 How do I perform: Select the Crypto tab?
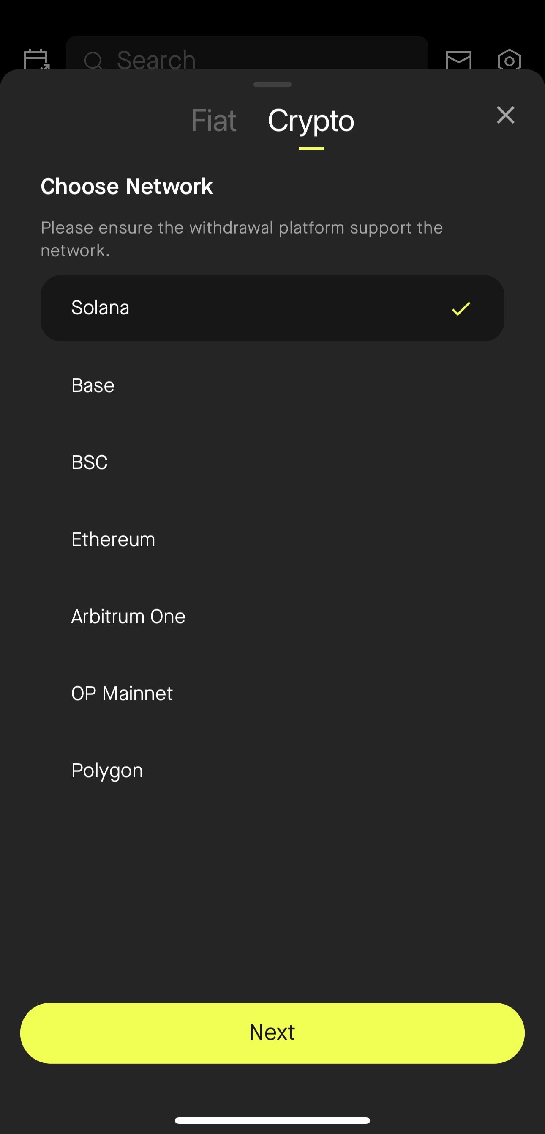(x=311, y=121)
